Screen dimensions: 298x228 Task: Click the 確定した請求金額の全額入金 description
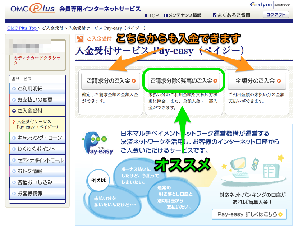coord(110,98)
